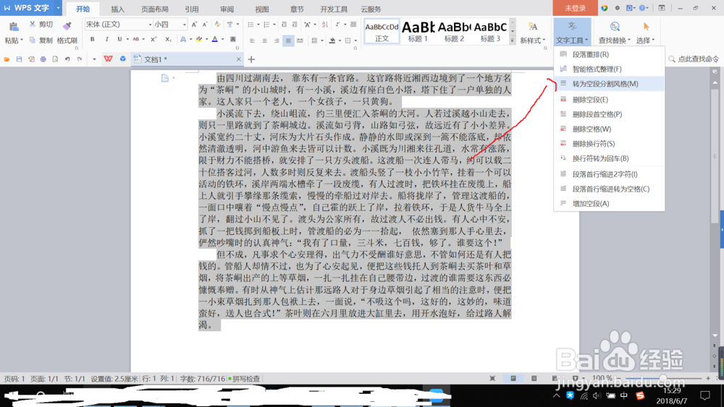Image resolution: width=724 pixels, height=407 pixels.
Task: Click the justify text icon
Action: 288,40
